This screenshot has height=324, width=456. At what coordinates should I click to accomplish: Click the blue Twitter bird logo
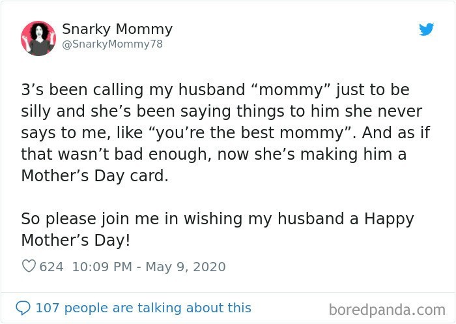pos(426,29)
